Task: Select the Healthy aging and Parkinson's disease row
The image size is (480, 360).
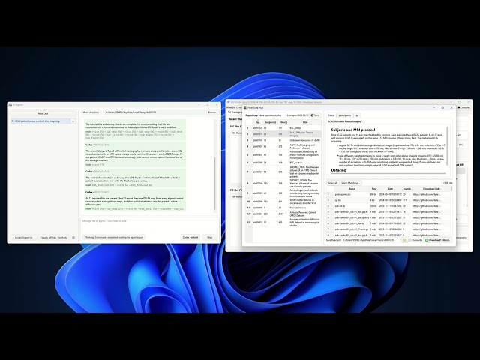Action: (283, 147)
